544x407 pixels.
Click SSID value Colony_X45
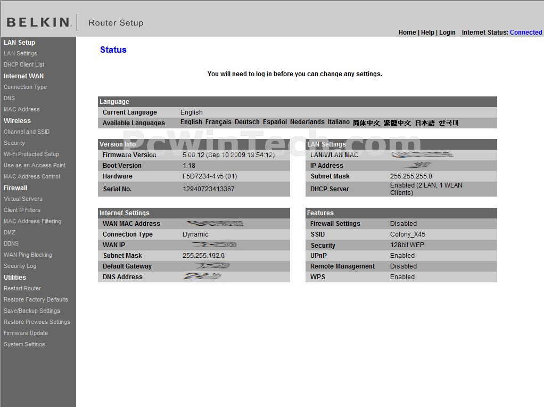(x=408, y=234)
